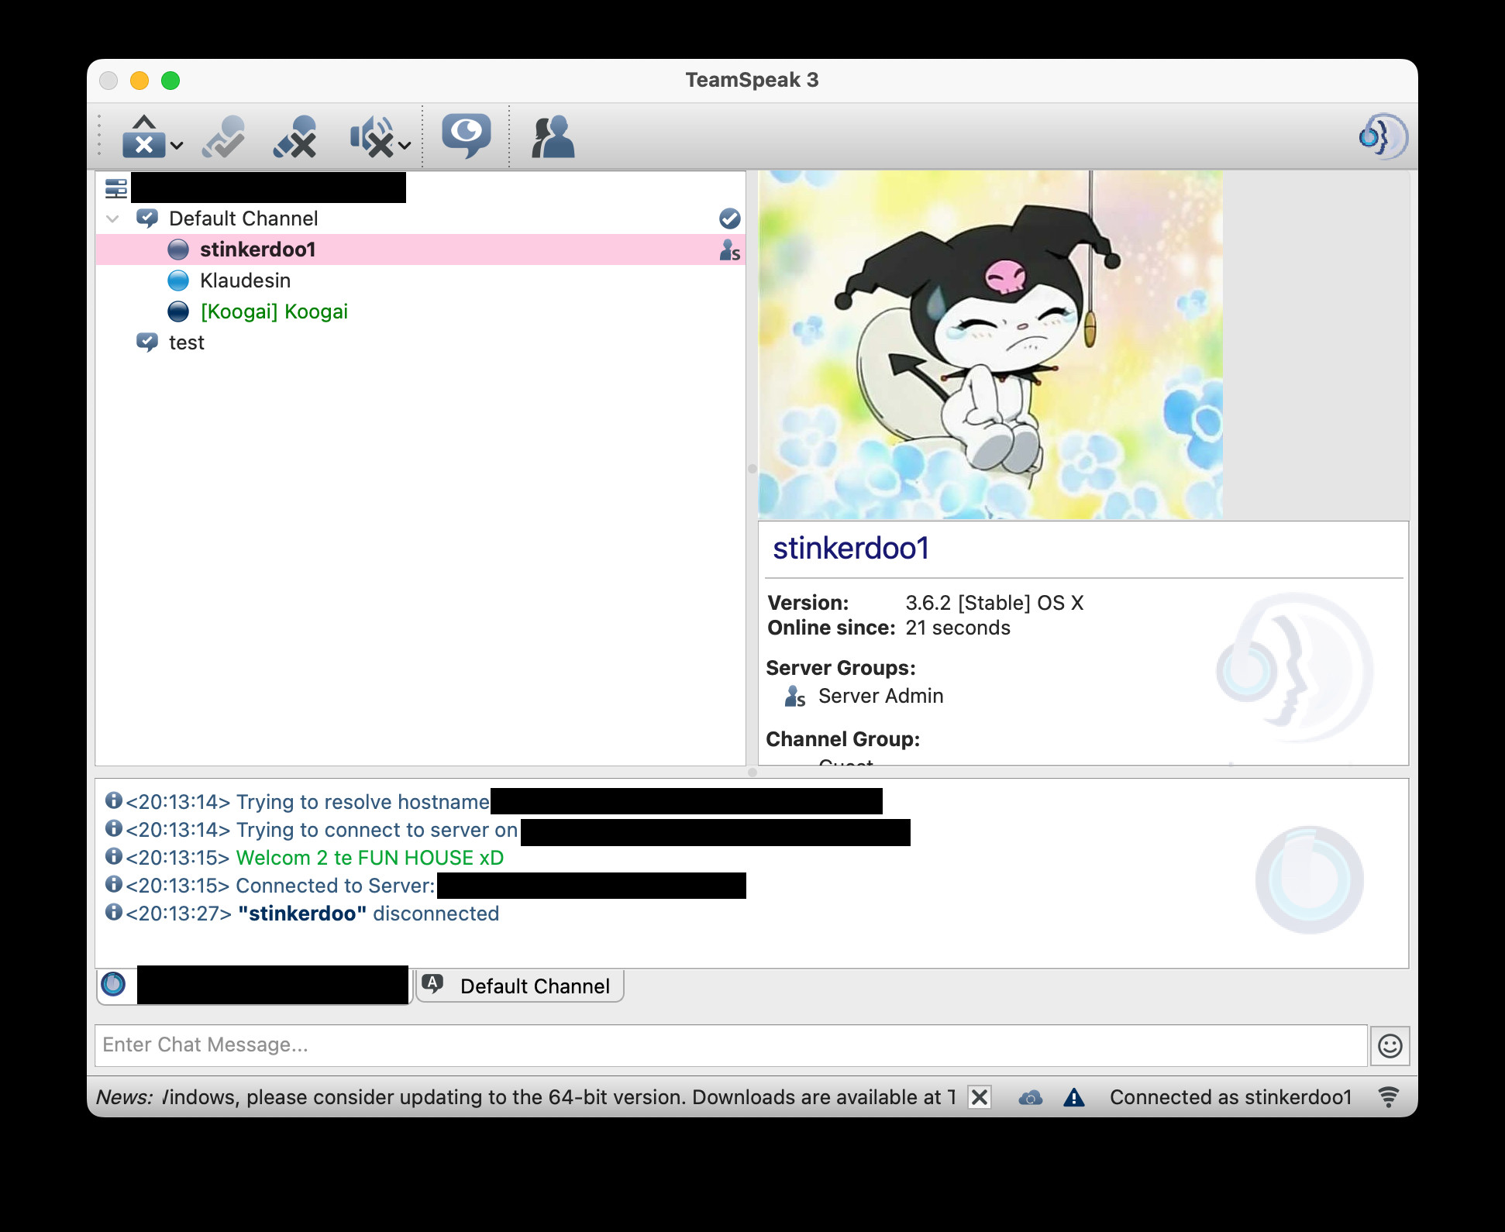Click the green zoom window button

coord(170,81)
